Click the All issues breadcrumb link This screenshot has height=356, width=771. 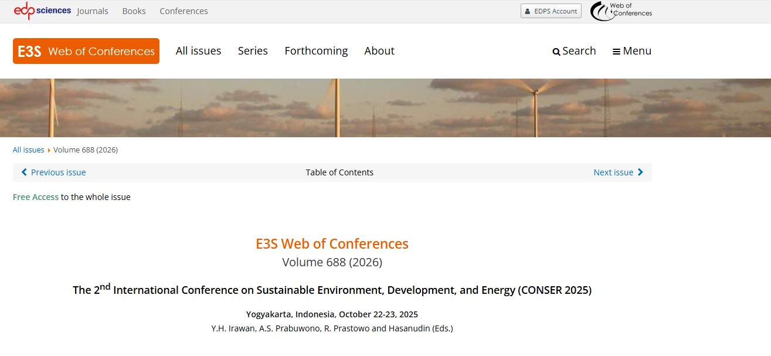(x=29, y=150)
